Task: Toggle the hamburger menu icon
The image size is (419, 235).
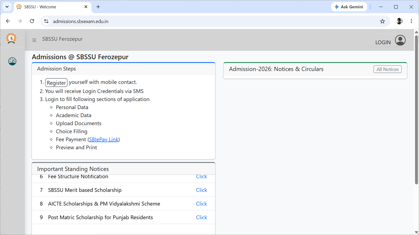Action: click(x=34, y=40)
